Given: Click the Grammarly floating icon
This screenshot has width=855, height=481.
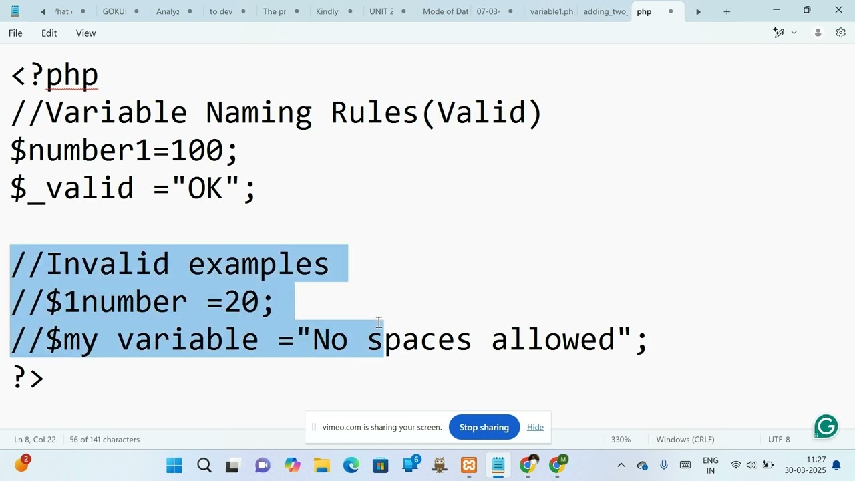Looking at the screenshot, I should point(826,426).
